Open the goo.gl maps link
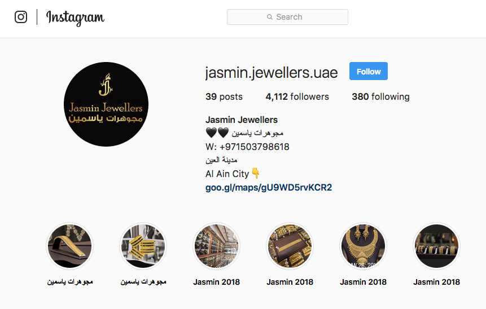Image resolution: width=486 pixels, height=309 pixels. (269, 188)
